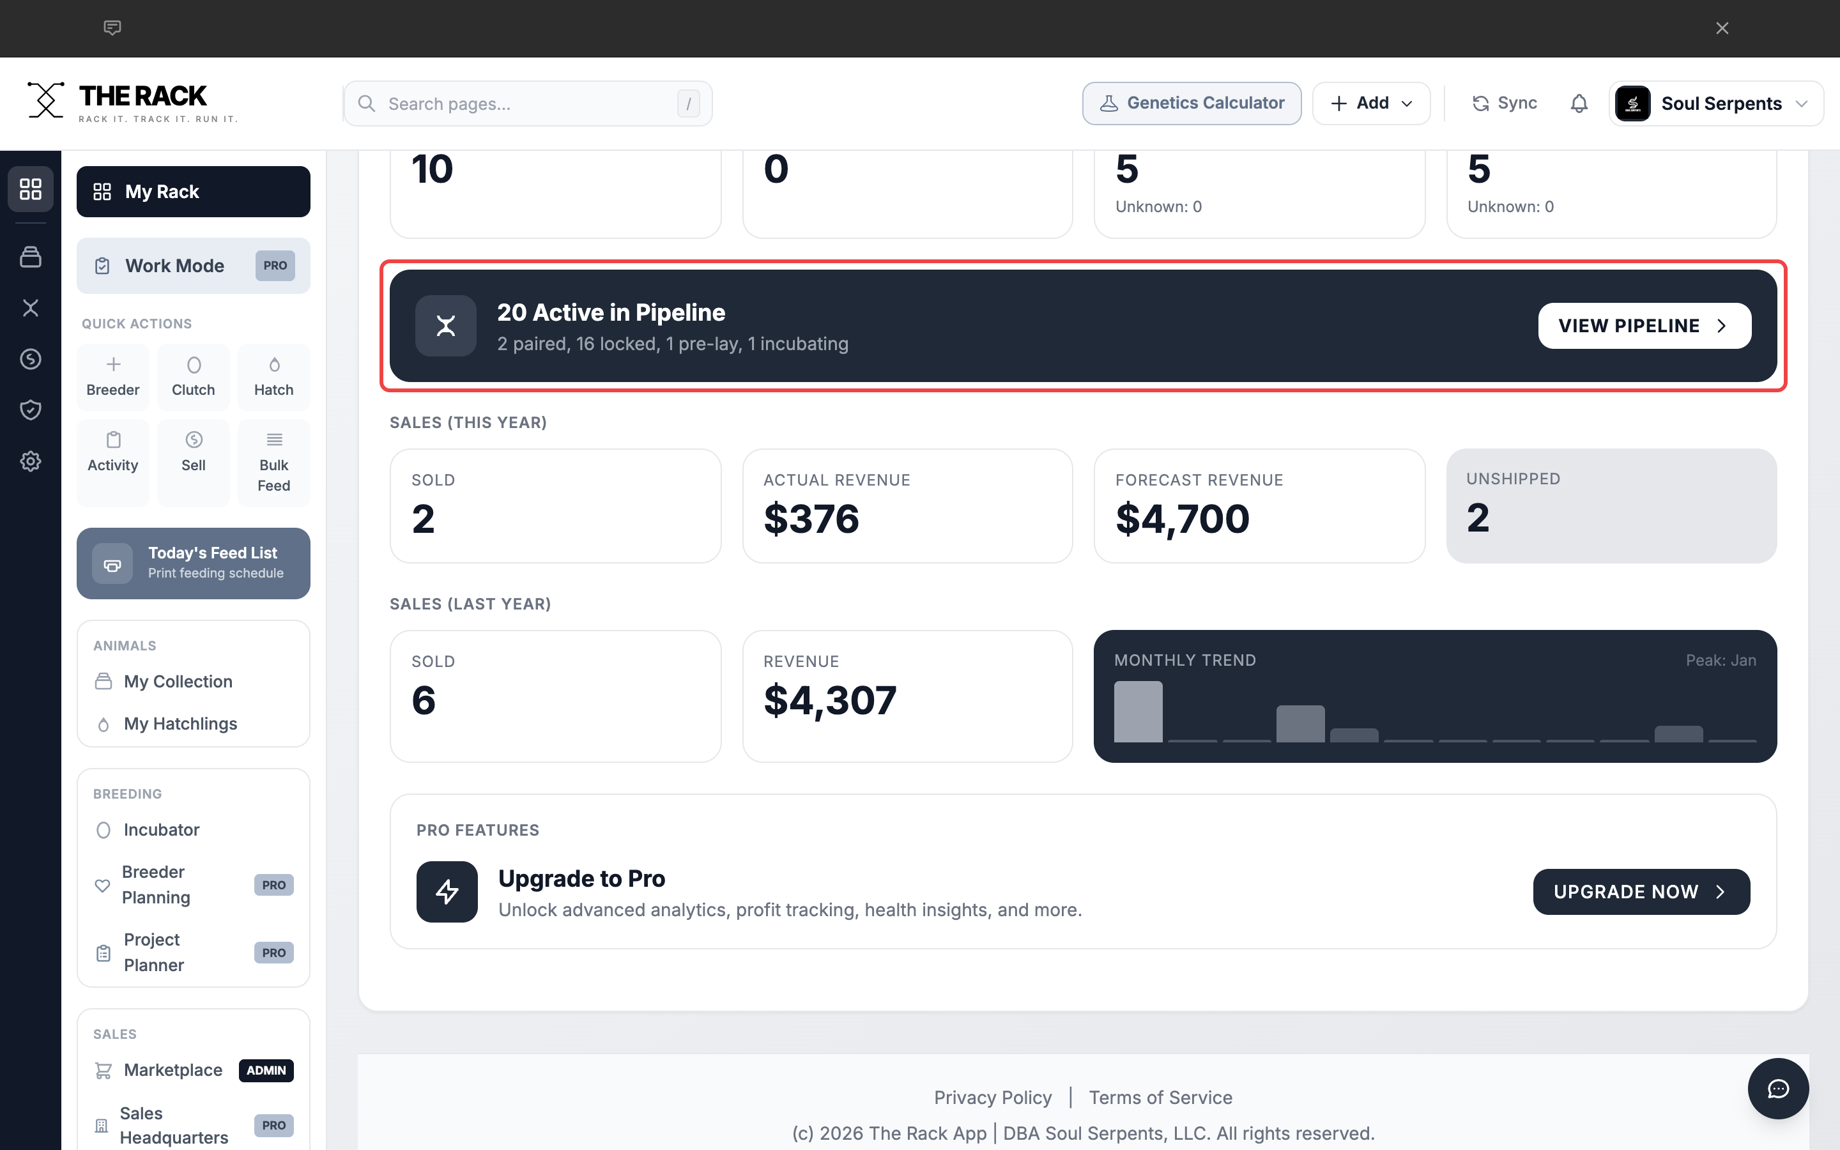Log an Activity quick action
The width and height of the screenshot is (1840, 1150).
pyautogui.click(x=113, y=463)
